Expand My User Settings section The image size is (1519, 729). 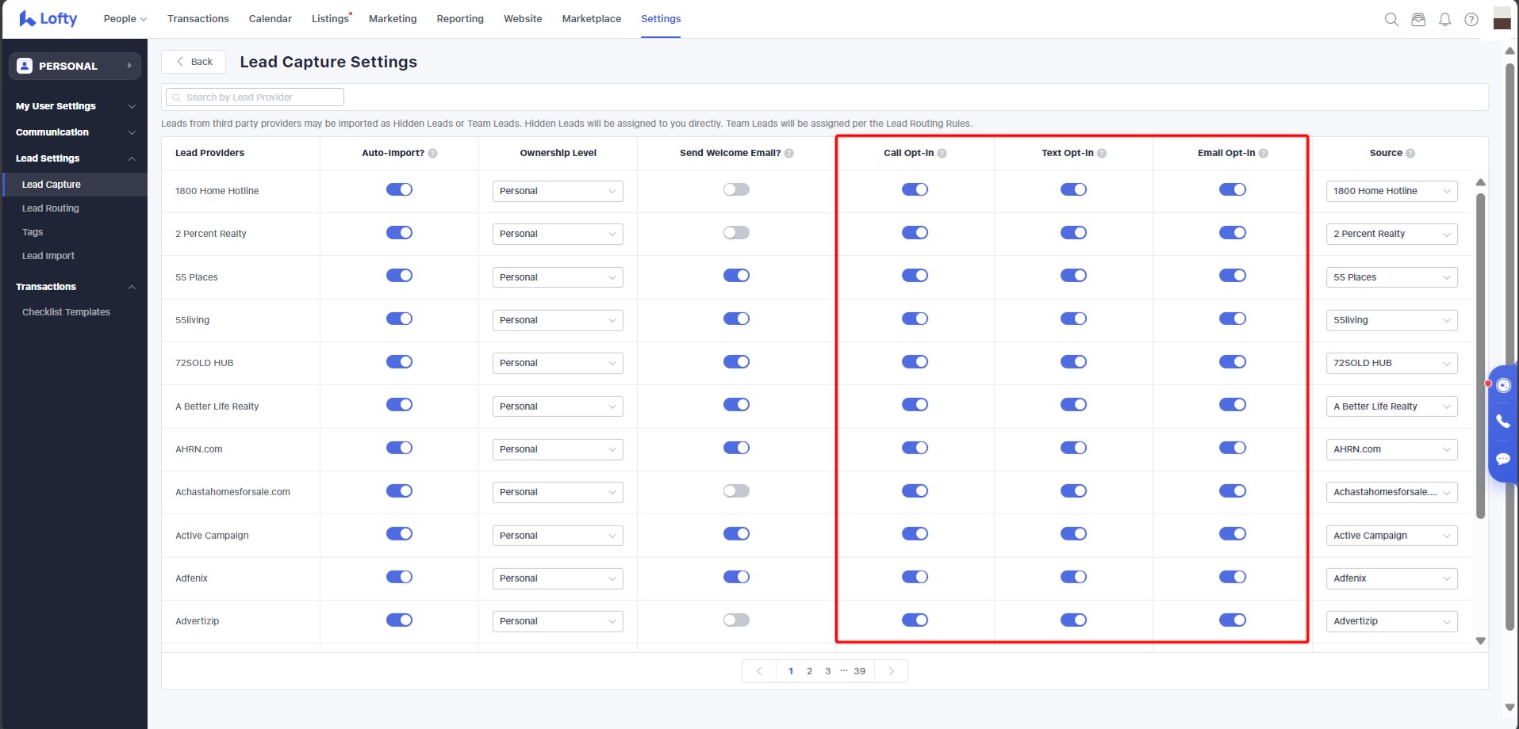75,106
